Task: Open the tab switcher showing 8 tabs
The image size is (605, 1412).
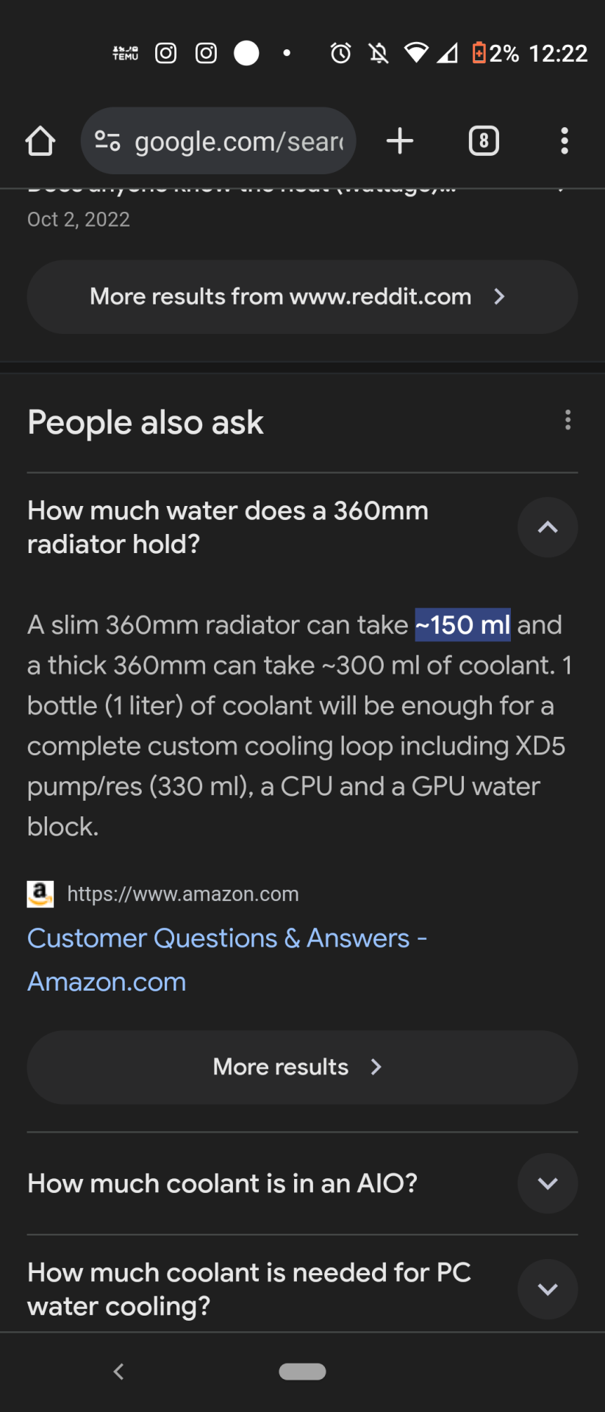Action: pyautogui.click(x=484, y=141)
